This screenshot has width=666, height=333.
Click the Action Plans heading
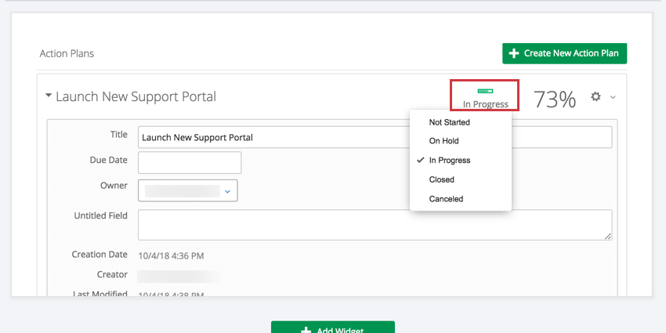[x=67, y=53]
